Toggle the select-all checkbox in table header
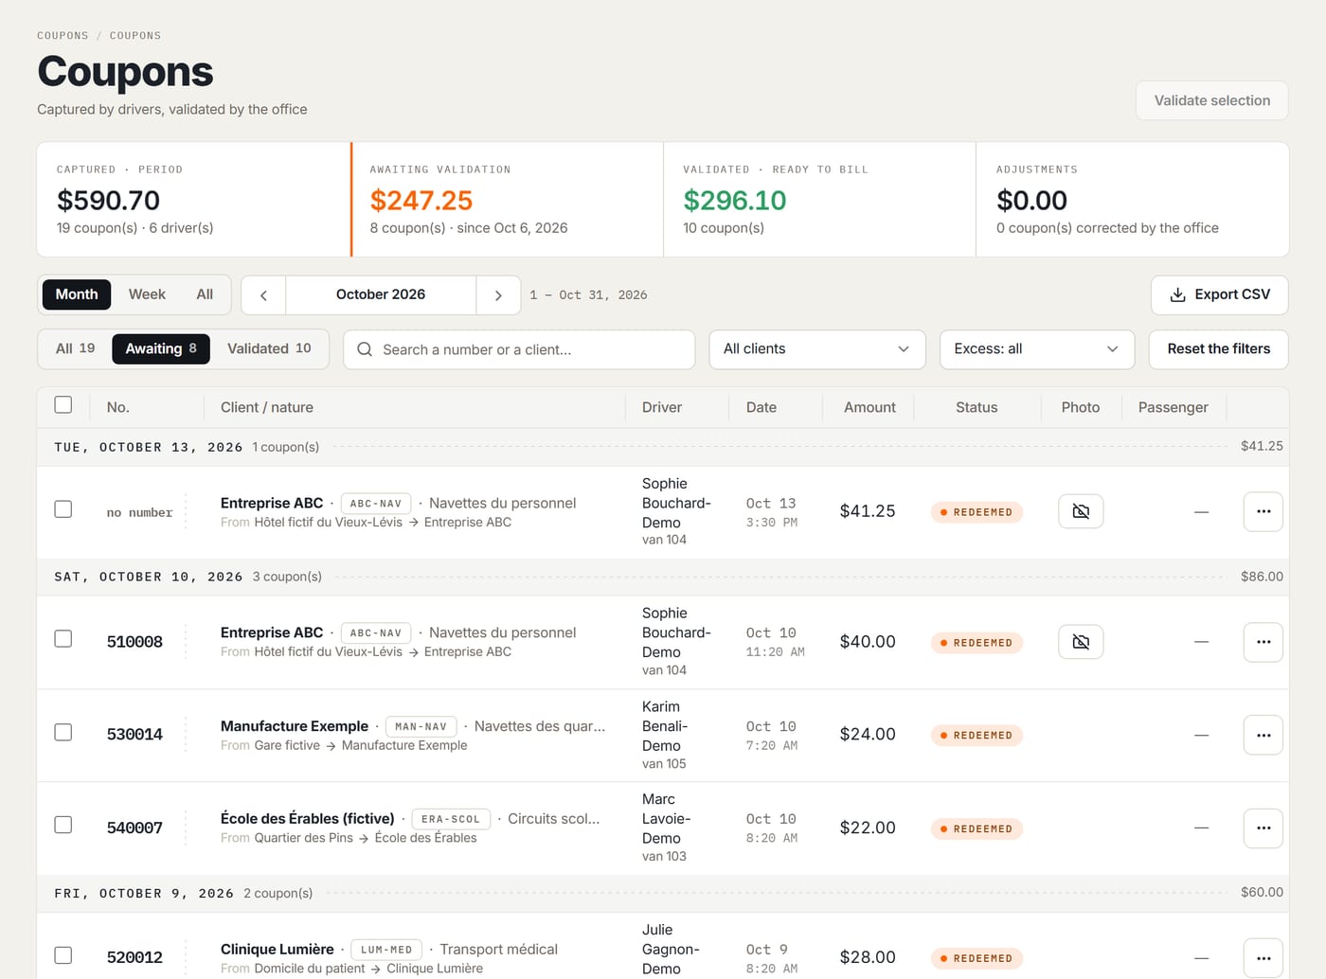The height and width of the screenshot is (979, 1326). [63, 405]
